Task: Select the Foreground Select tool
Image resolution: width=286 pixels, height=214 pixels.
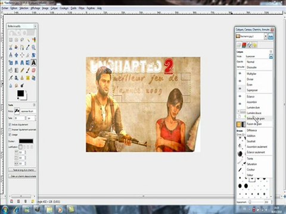Action: (x=17, y=48)
